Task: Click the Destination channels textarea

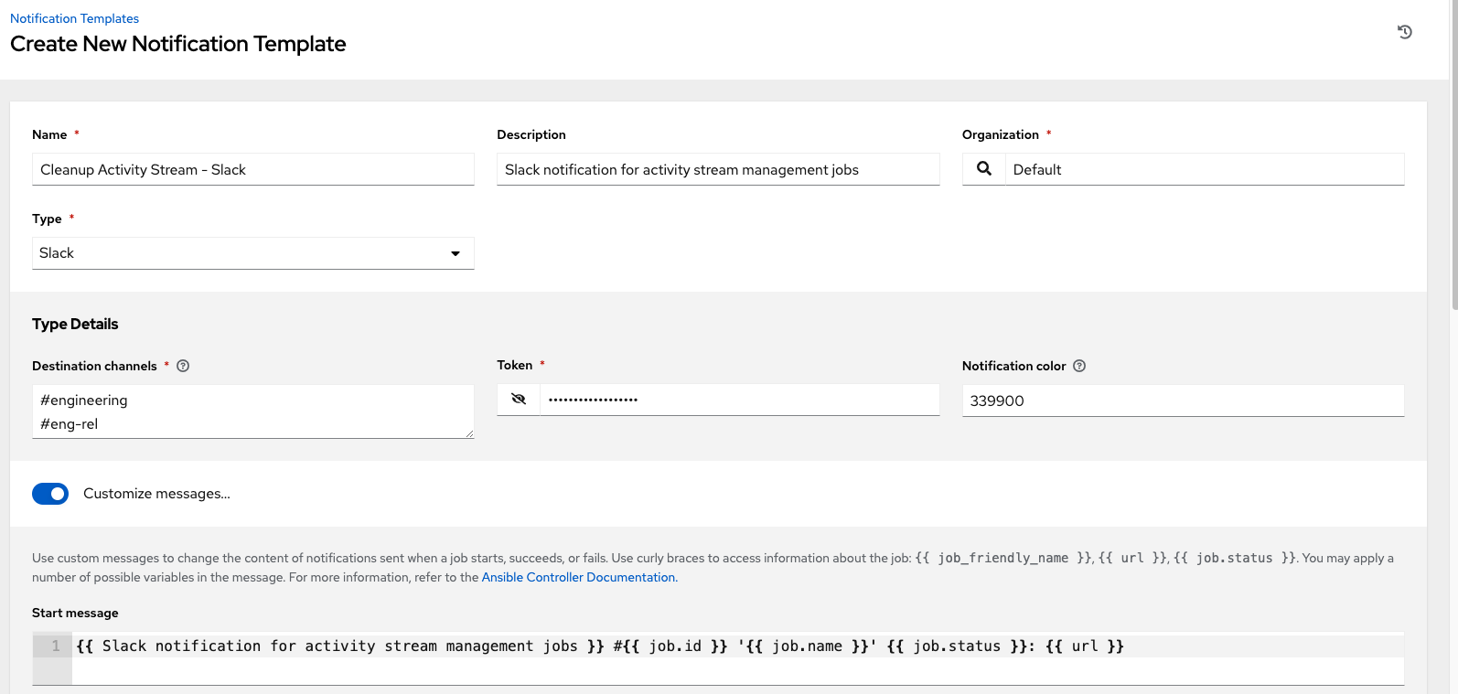Action: (x=253, y=411)
